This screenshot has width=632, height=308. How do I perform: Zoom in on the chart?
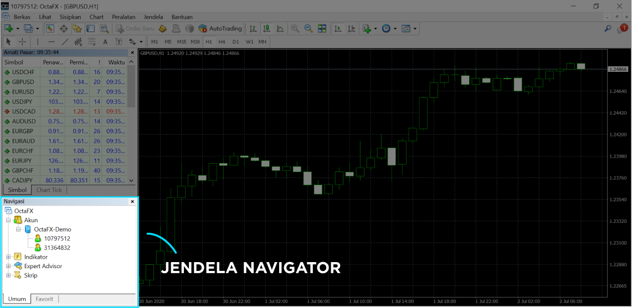(295, 28)
